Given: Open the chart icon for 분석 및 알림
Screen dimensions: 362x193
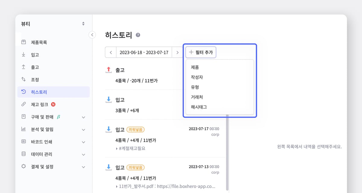Looking at the screenshot, I should tap(24, 129).
